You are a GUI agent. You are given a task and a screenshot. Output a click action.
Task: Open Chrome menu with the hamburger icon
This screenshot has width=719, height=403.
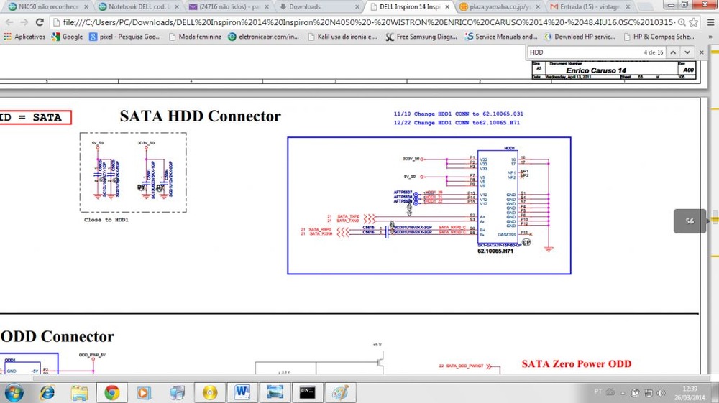pyautogui.click(x=710, y=22)
